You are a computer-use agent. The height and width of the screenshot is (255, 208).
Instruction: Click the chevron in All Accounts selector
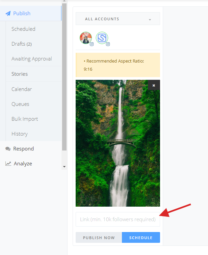[x=150, y=20]
